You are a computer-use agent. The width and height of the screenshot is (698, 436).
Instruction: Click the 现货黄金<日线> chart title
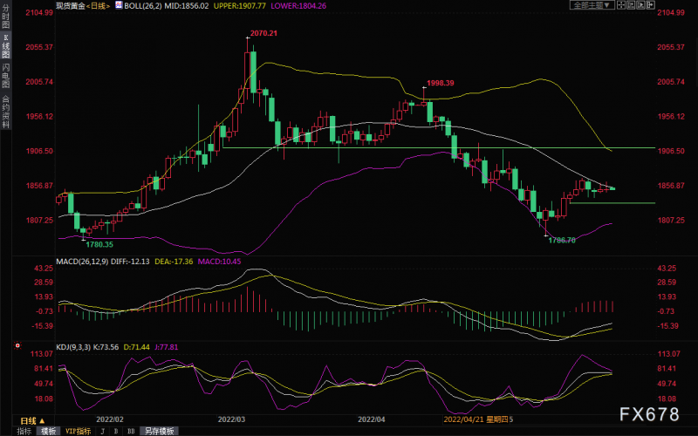tap(83, 6)
